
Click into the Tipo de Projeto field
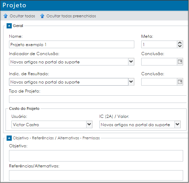(98, 99)
